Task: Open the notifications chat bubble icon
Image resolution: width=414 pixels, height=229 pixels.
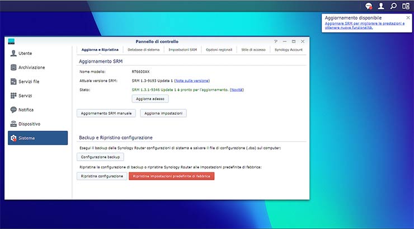Action: click(x=369, y=6)
